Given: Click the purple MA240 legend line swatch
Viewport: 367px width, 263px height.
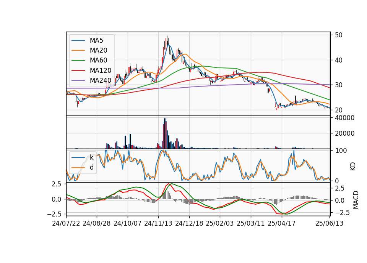Looking at the screenshot, I should pos(78,80).
